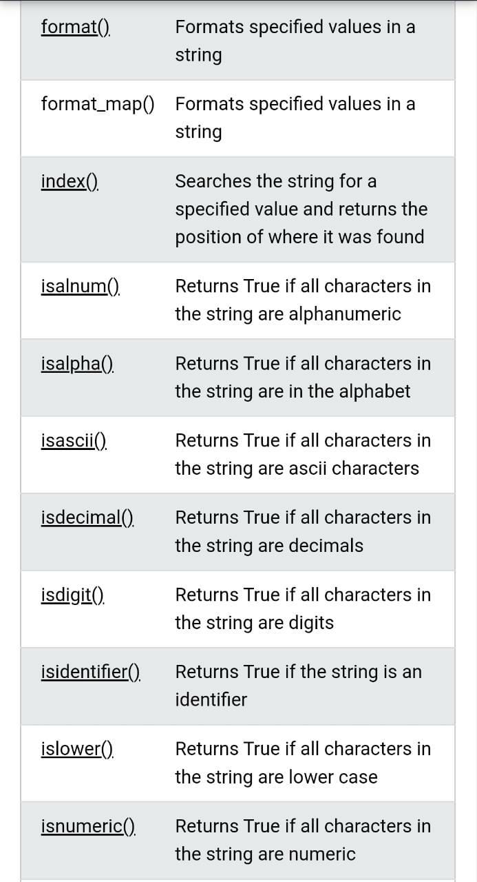
Task: Open the isascii() method link
Action: [74, 440]
